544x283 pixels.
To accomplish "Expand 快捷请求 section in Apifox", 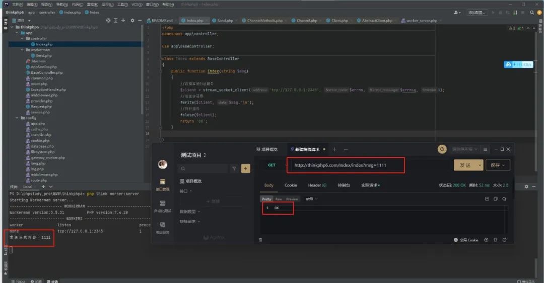I will pyautogui.click(x=190, y=221).
